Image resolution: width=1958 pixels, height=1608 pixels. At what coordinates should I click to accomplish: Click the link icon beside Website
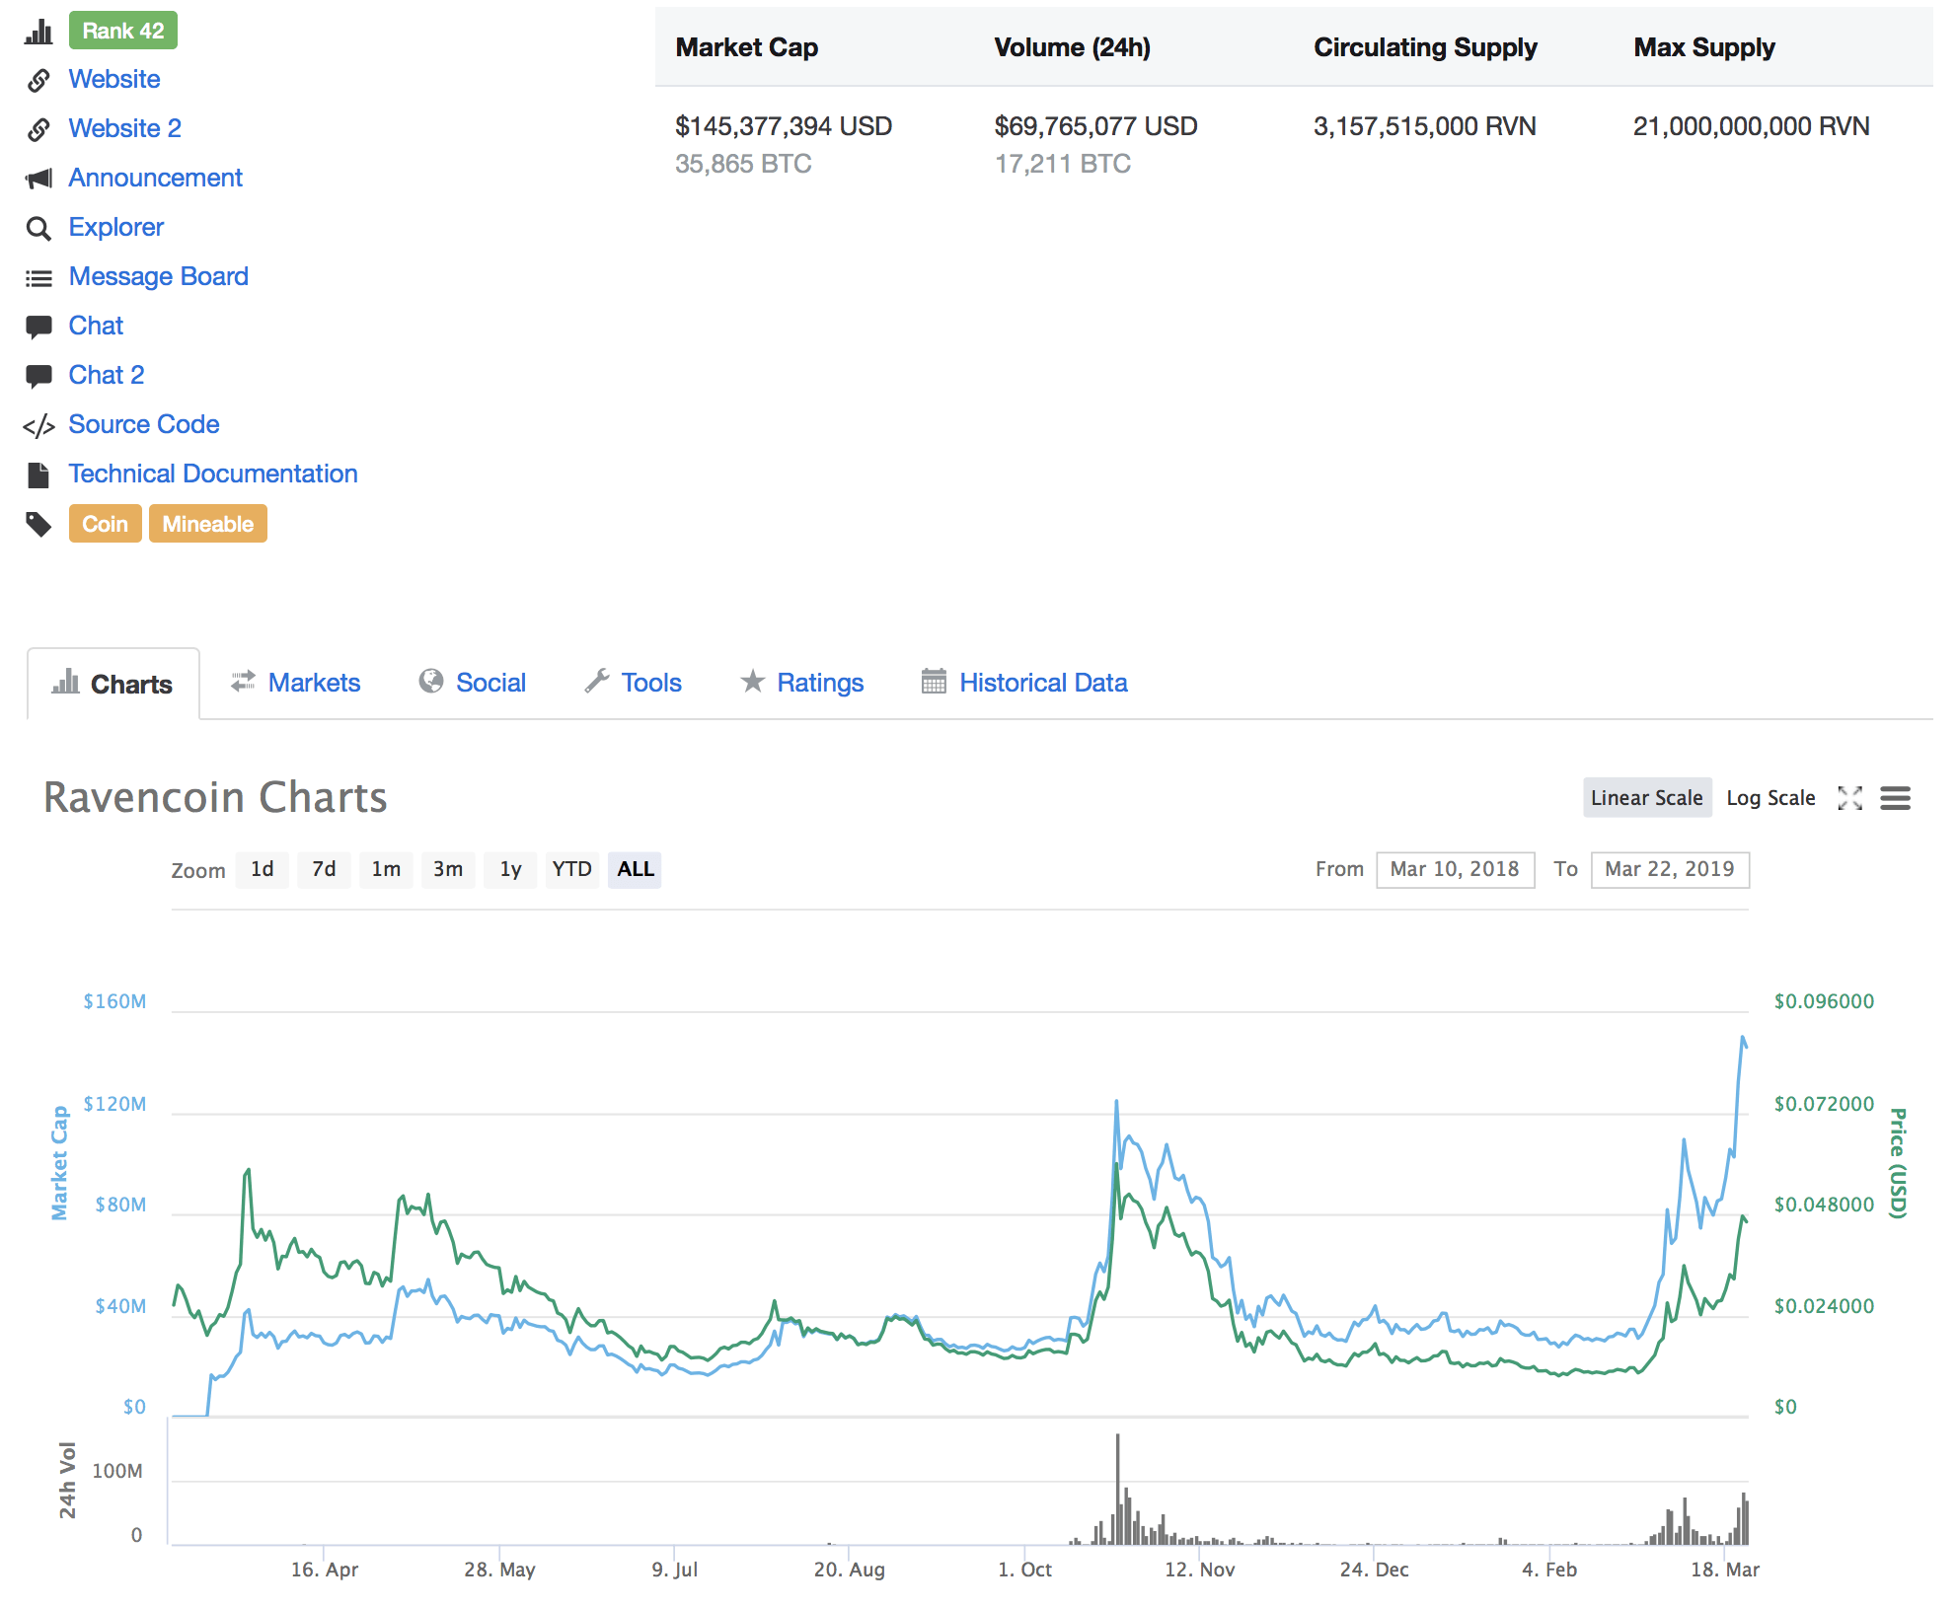pos(38,80)
